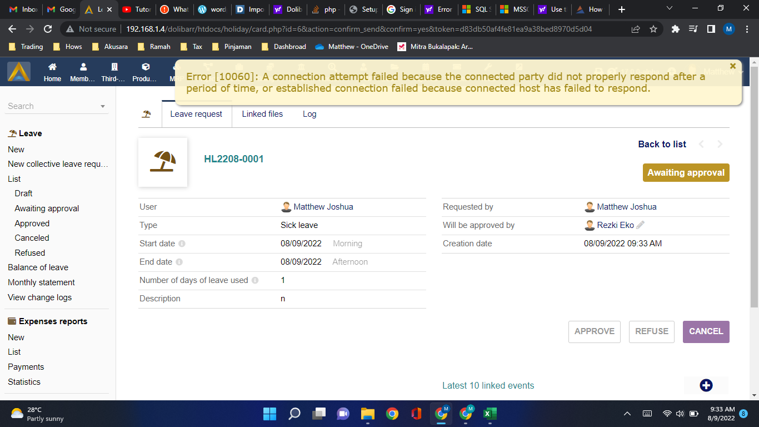Create New leave request in sidebar
The image size is (759, 427).
[16, 149]
